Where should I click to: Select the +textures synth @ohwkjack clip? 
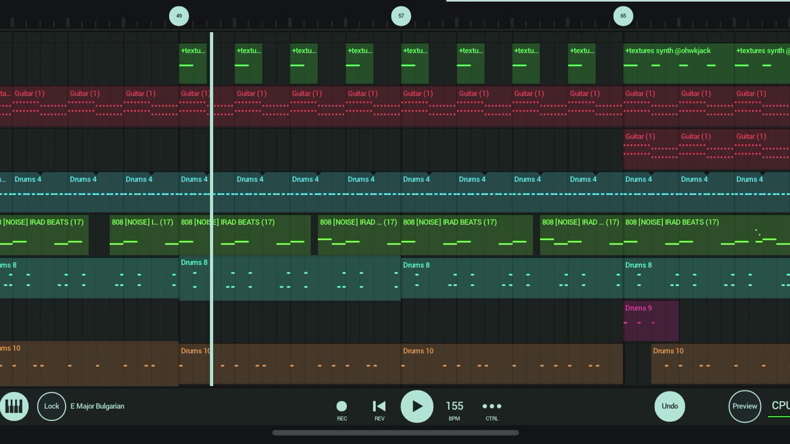click(678, 64)
